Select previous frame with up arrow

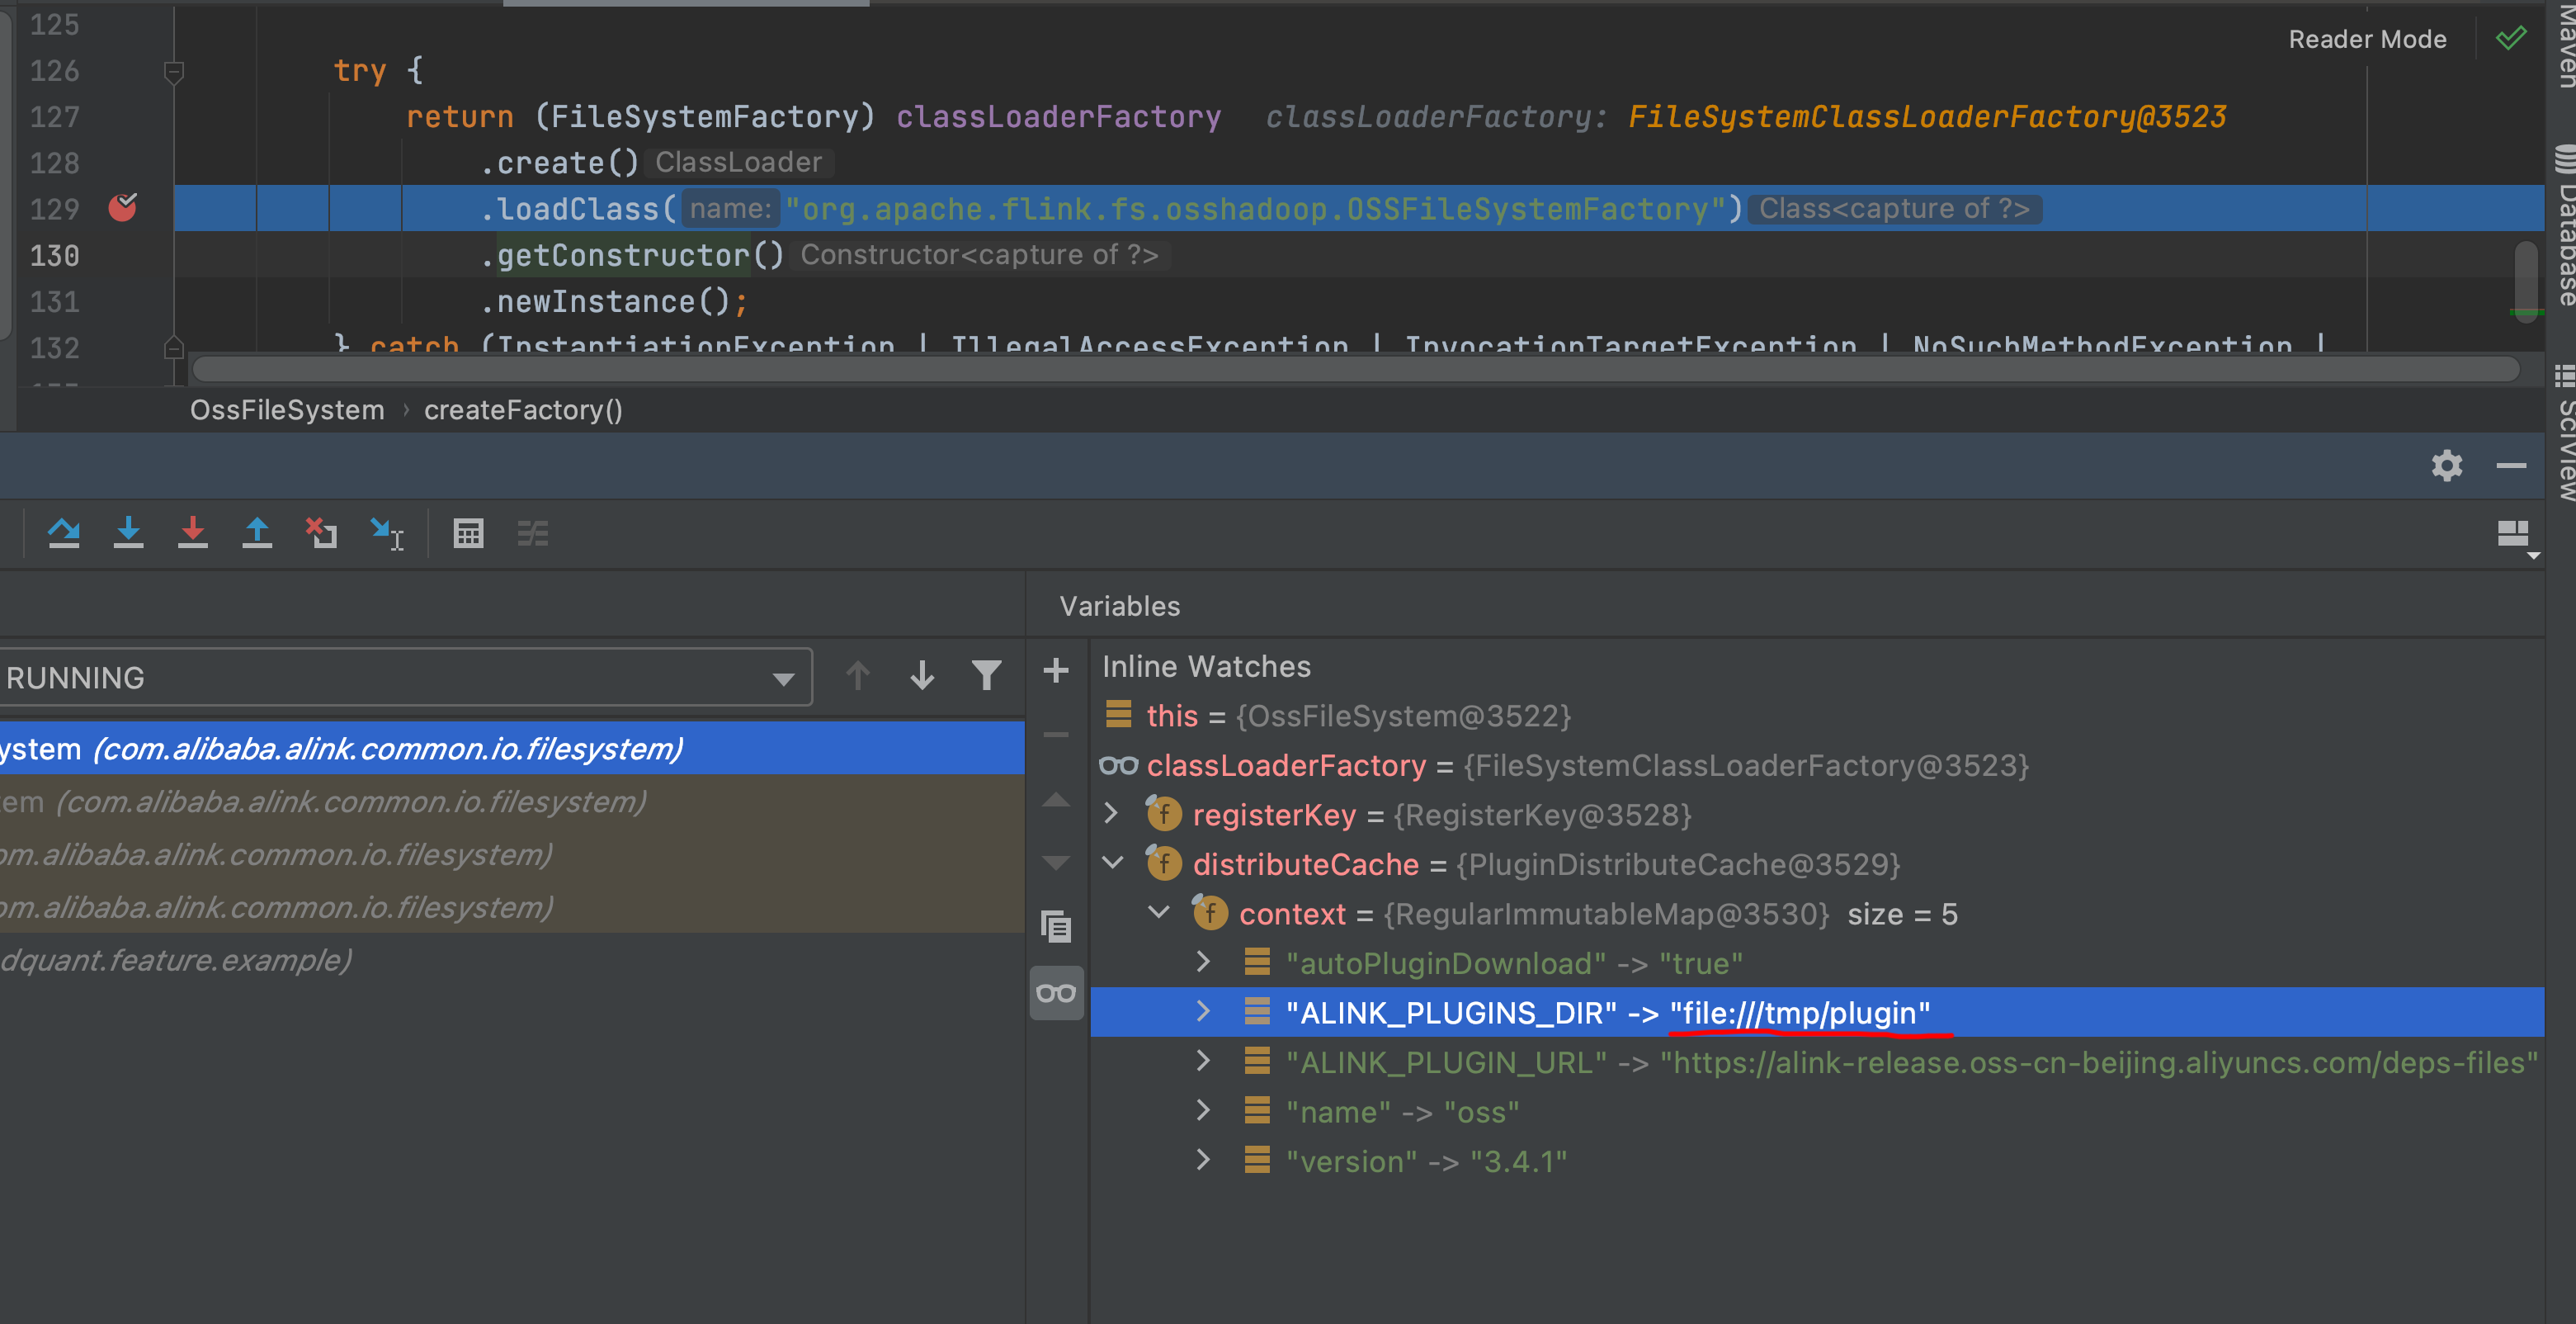coord(858,675)
